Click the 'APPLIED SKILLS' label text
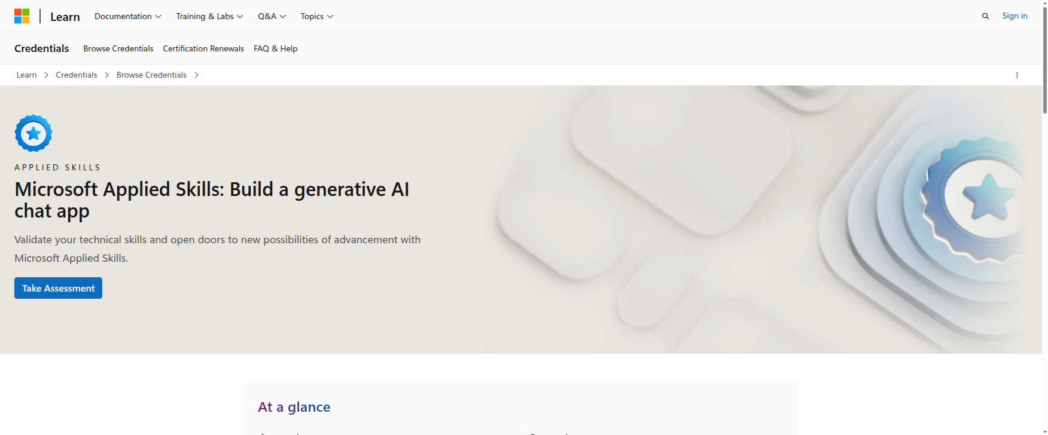This screenshot has height=435, width=1048. coord(57,167)
